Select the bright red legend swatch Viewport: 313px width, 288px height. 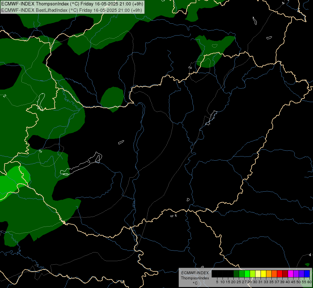280,274
